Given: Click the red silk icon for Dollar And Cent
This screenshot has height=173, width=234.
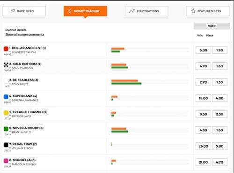Looking at the screenshot, I should coord(6,49).
